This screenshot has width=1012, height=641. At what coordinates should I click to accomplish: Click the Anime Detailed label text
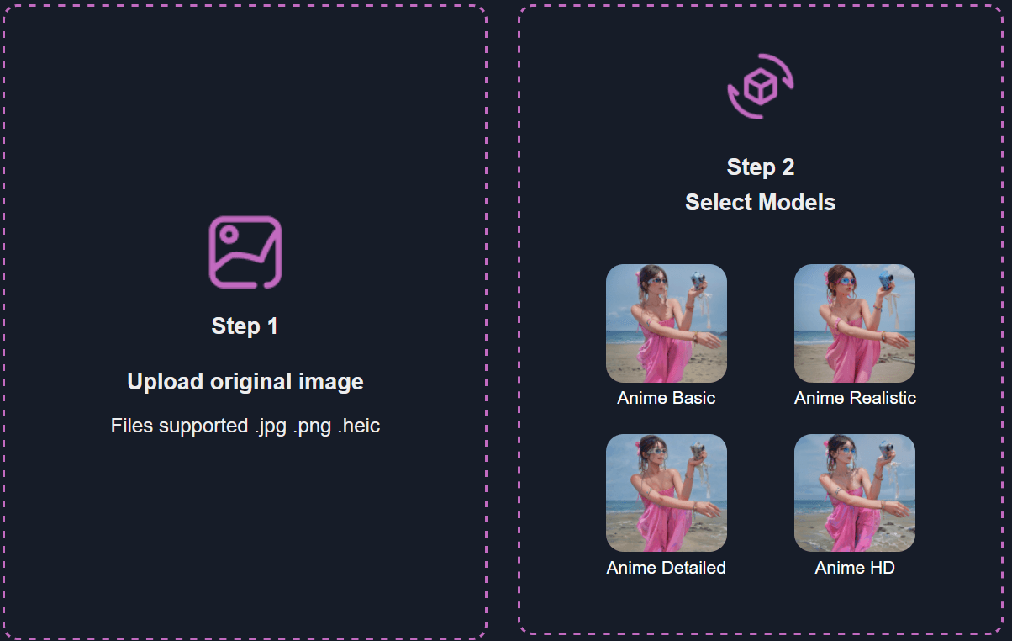coord(666,568)
